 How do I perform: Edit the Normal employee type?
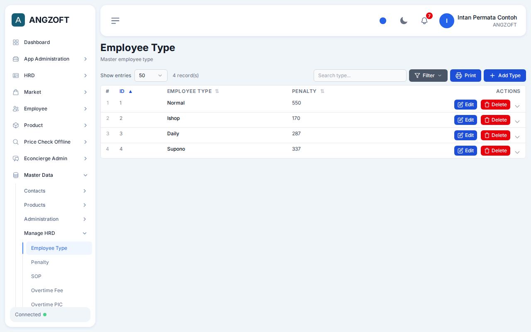(465, 105)
